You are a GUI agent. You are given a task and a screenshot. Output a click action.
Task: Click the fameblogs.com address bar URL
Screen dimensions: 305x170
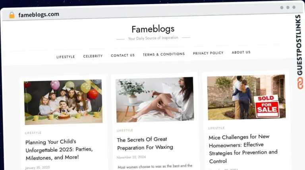click(39, 15)
